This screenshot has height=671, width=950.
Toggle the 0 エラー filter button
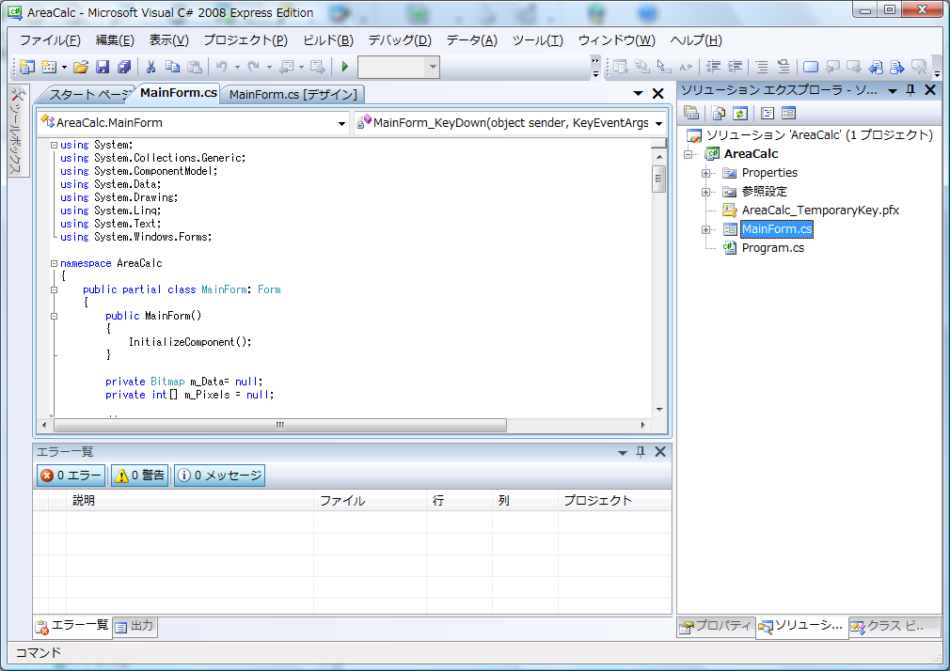(71, 476)
